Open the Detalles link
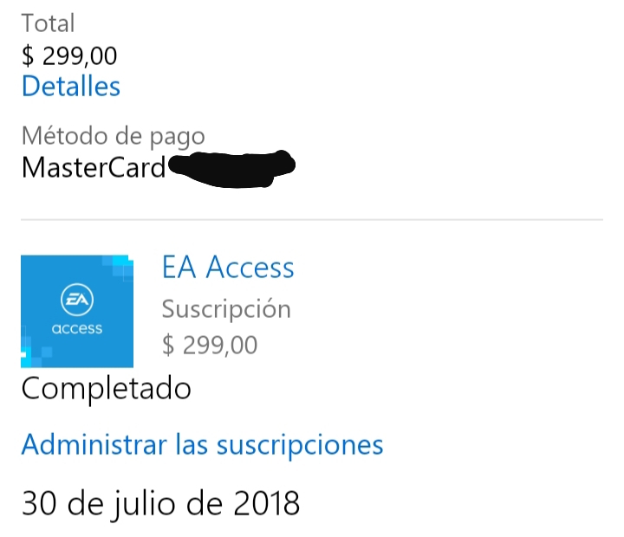Viewport: 624px width, 537px height. [71, 86]
